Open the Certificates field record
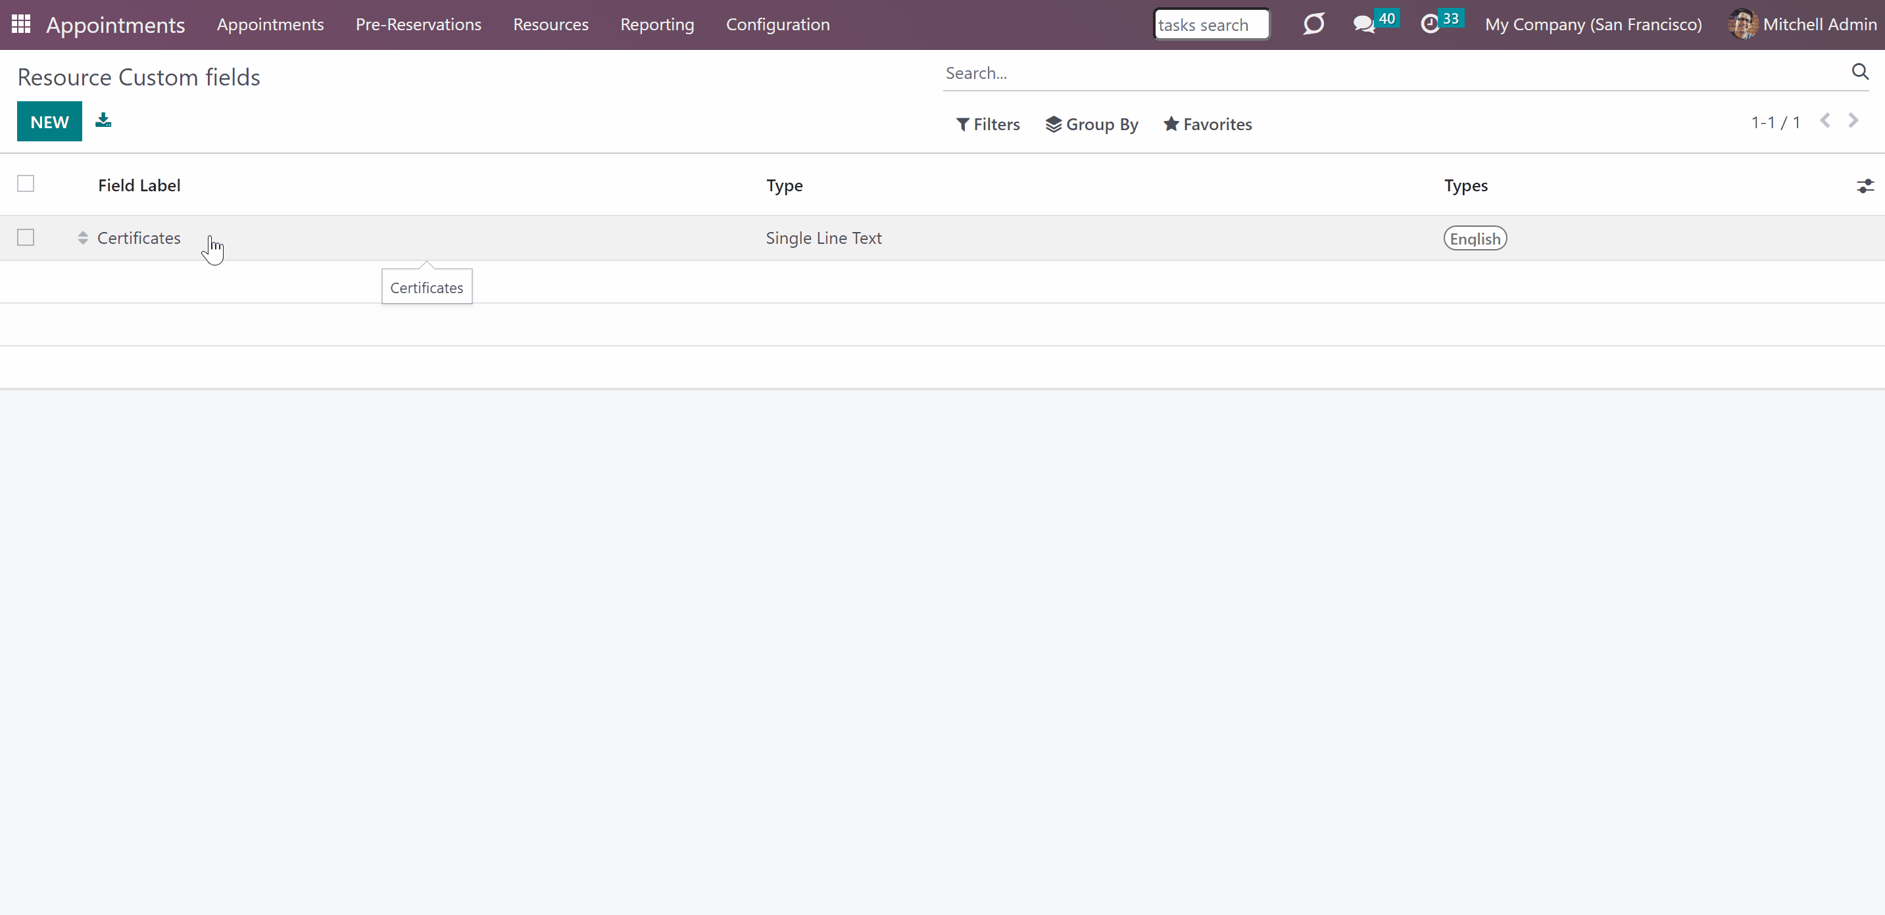Screen dimensions: 1885x915 pyautogui.click(x=139, y=238)
